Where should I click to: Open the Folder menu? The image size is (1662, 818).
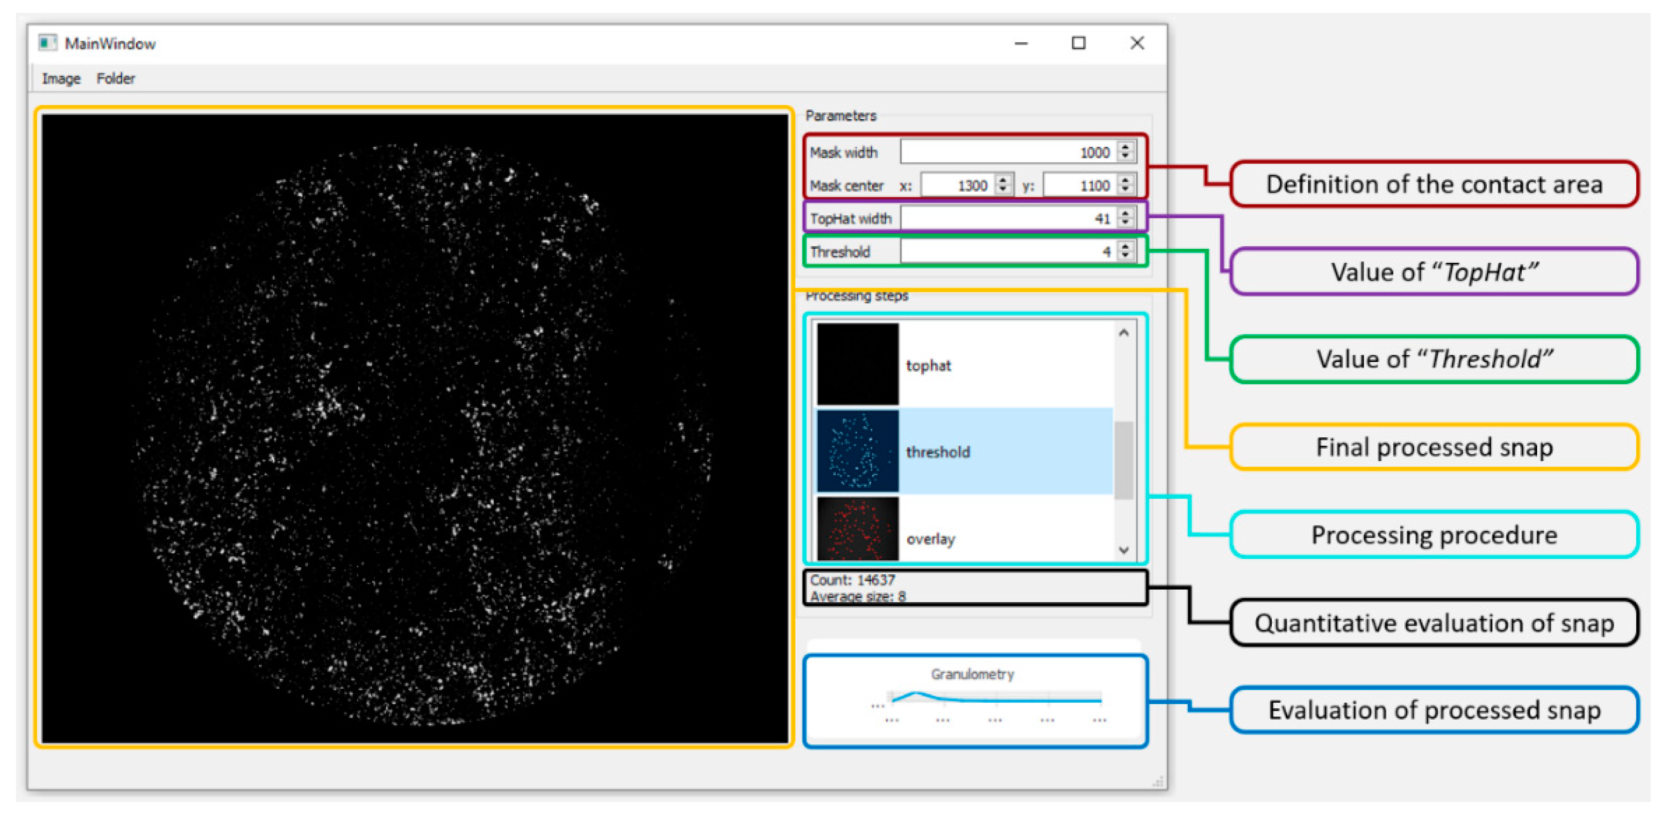115,79
